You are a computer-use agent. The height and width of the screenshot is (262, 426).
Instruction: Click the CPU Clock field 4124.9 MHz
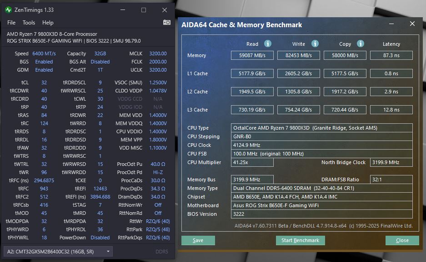[322, 145]
